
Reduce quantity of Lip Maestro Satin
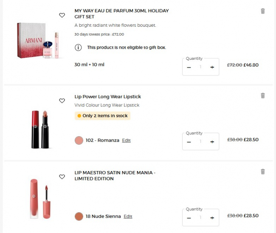coord(189,218)
